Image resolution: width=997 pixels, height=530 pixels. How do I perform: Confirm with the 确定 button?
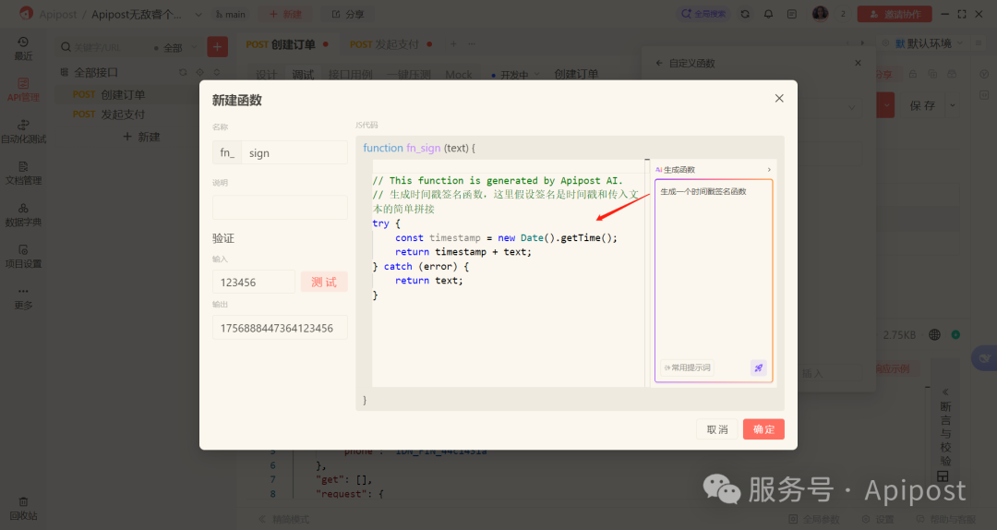click(x=763, y=429)
